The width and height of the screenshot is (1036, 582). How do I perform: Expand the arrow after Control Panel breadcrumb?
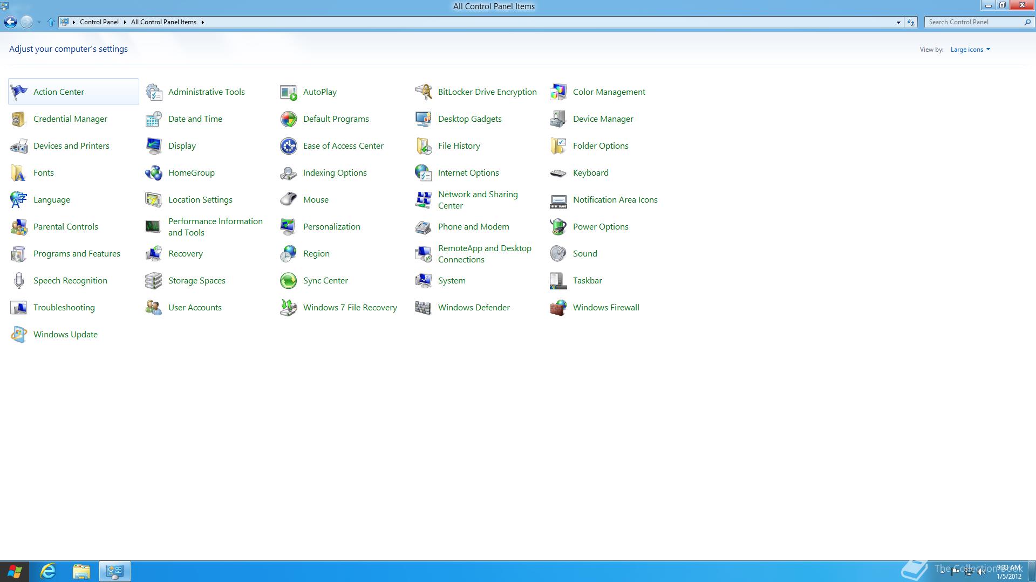(x=125, y=22)
